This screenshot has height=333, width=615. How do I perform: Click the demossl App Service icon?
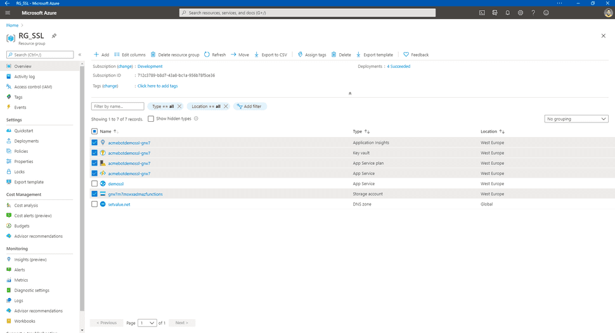pos(103,183)
